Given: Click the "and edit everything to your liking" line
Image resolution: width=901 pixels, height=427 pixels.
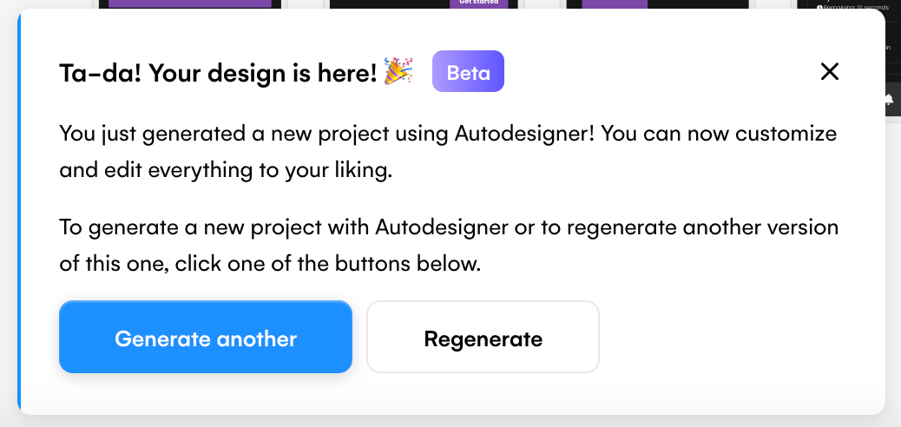Looking at the screenshot, I should pyautogui.click(x=226, y=171).
